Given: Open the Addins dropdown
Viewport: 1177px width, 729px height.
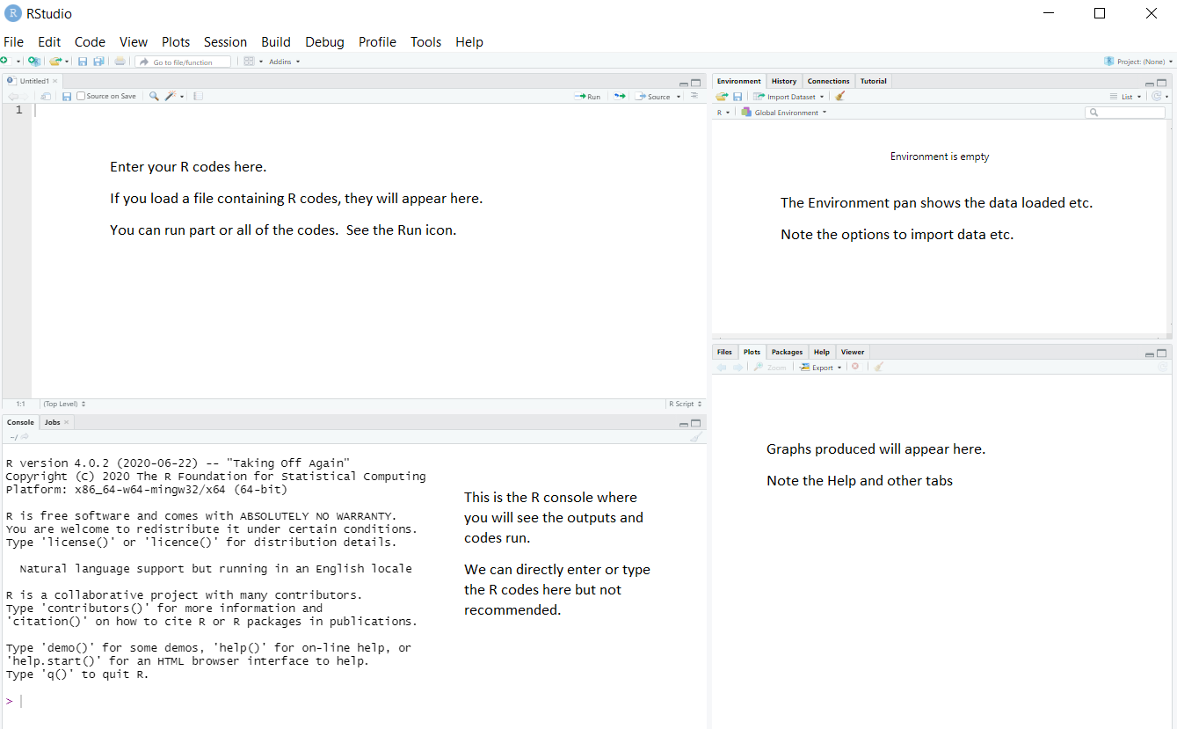Looking at the screenshot, I should tap(284, 62).
